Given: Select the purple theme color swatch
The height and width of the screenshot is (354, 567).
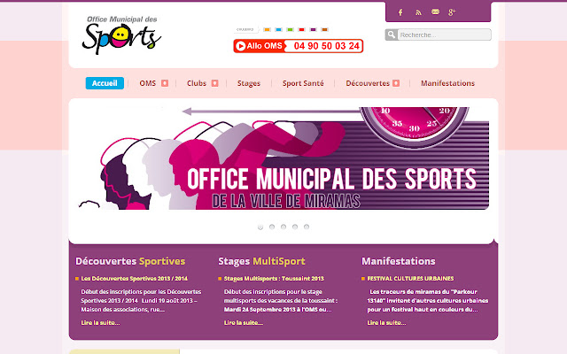Looking at the screenshot, I should [x=313, y=29].
